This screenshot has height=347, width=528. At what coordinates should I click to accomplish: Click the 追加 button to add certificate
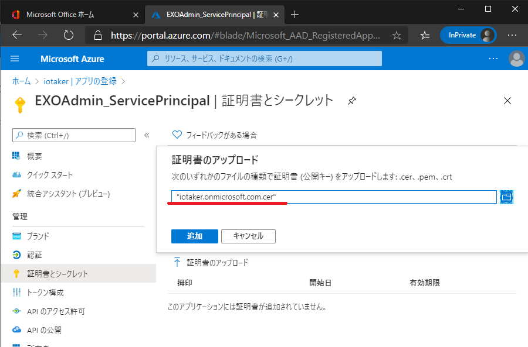point(195,236)
